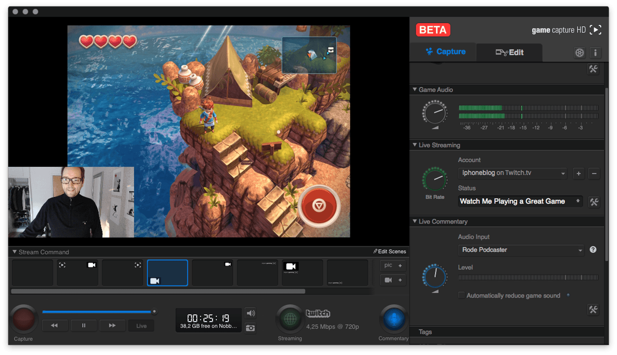
Task: Click the help icon beside Audio Input
Action: pyautogui.click(x=593, y=250)
